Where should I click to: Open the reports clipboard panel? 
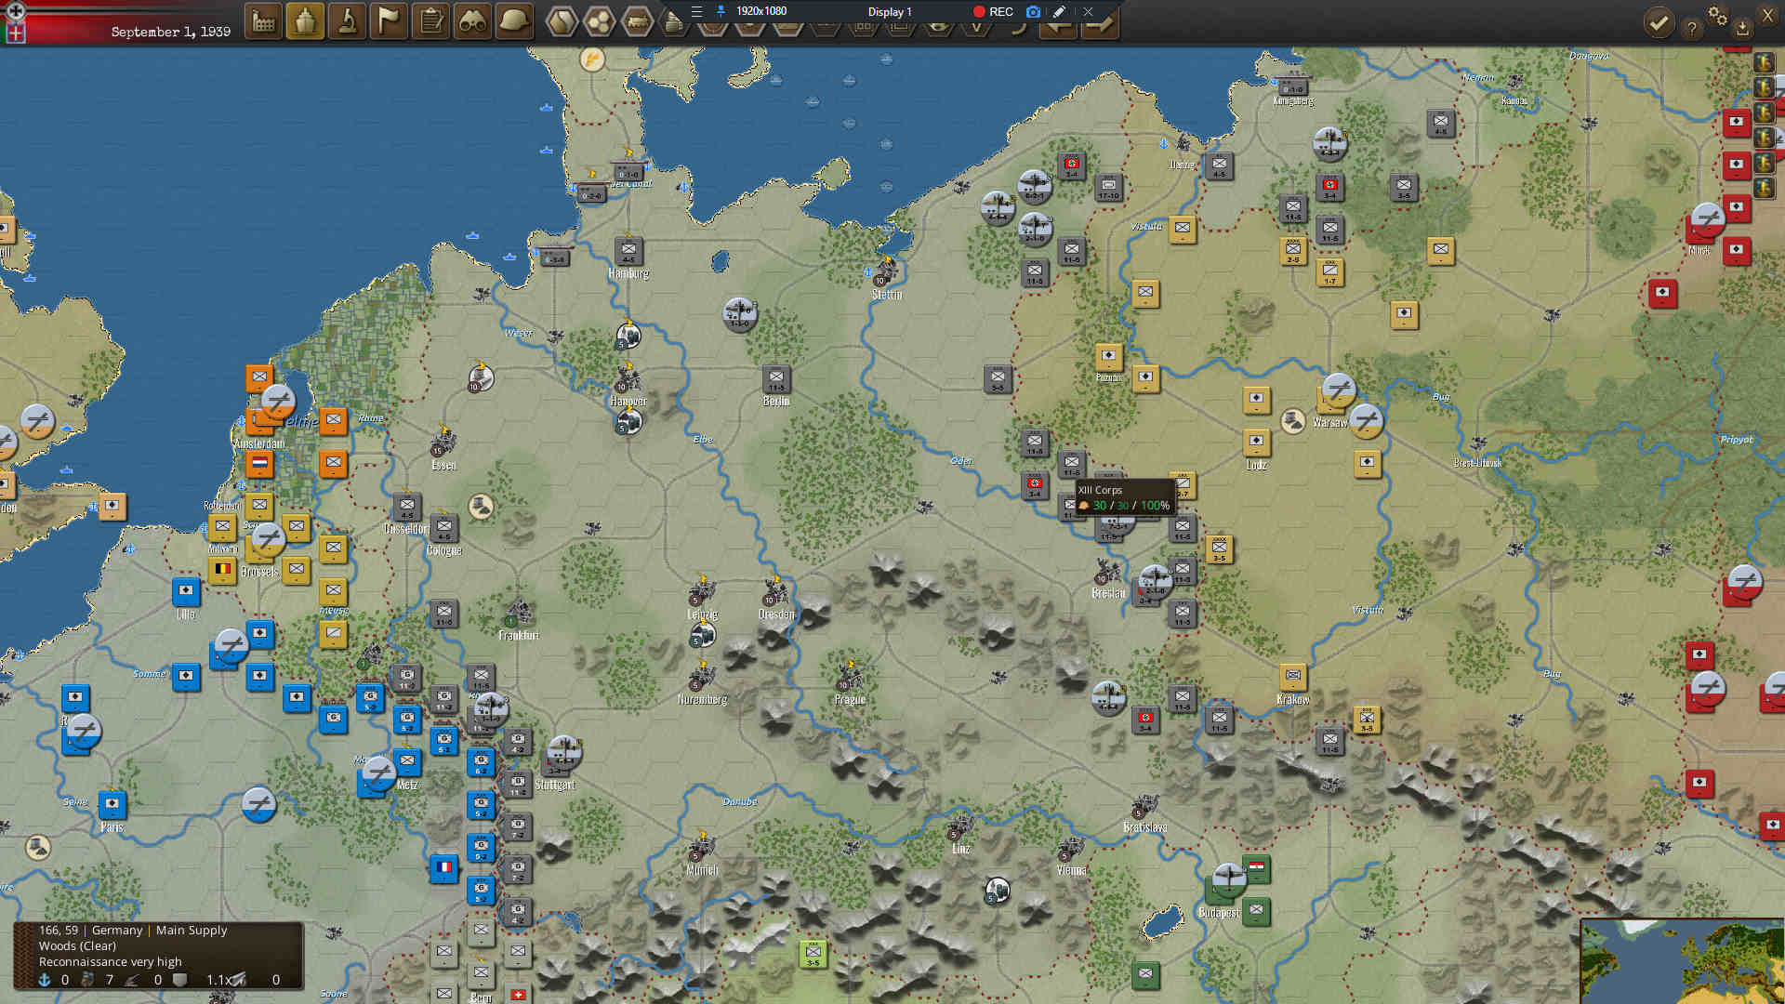(431, 21)
